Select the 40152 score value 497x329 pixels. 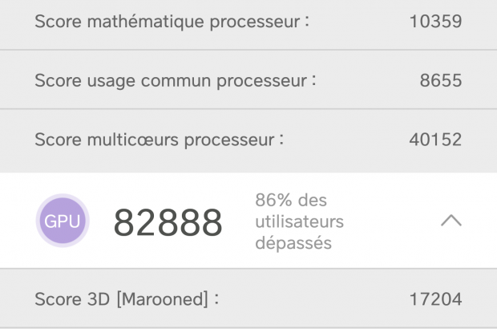(x=435, y=140)
